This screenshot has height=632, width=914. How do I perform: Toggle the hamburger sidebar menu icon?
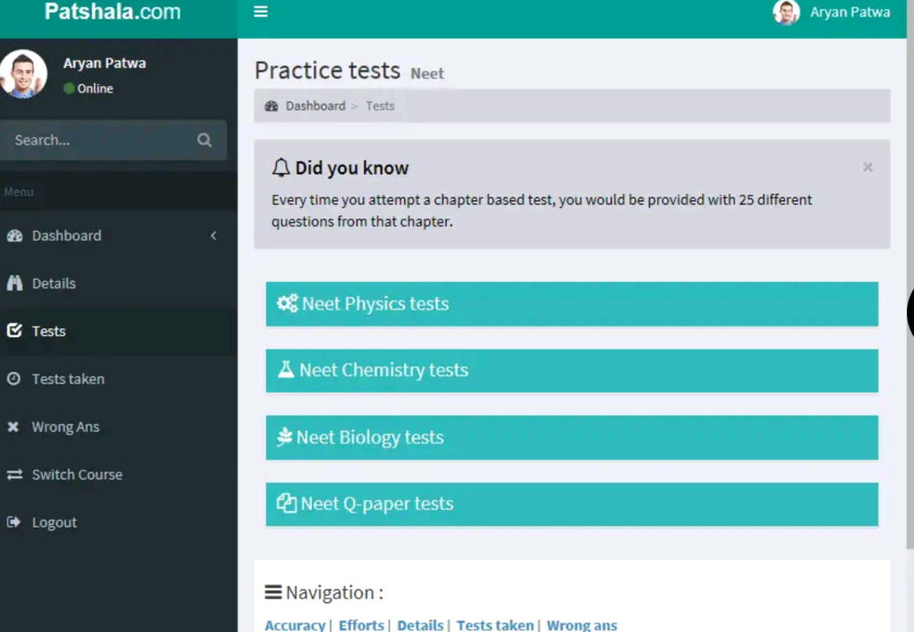260,11
